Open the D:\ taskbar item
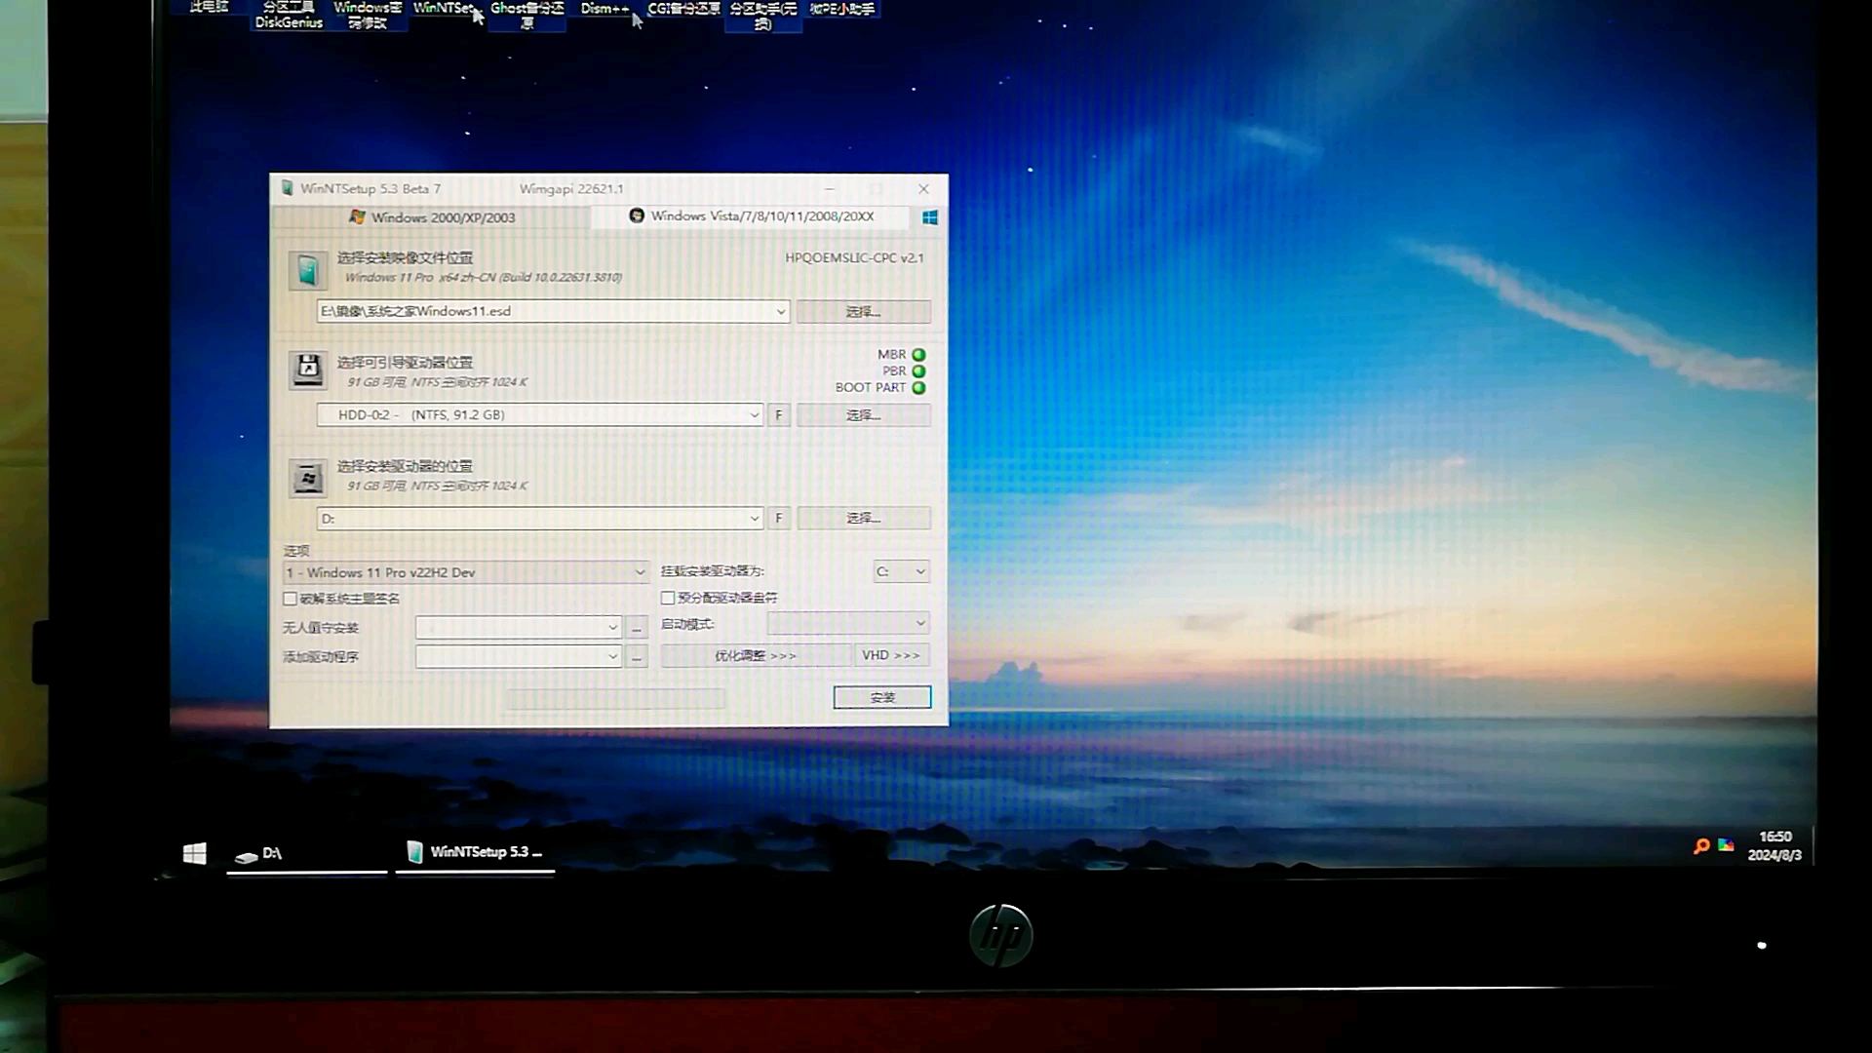Screen dimensions: 1872x1053 [306, 853]
